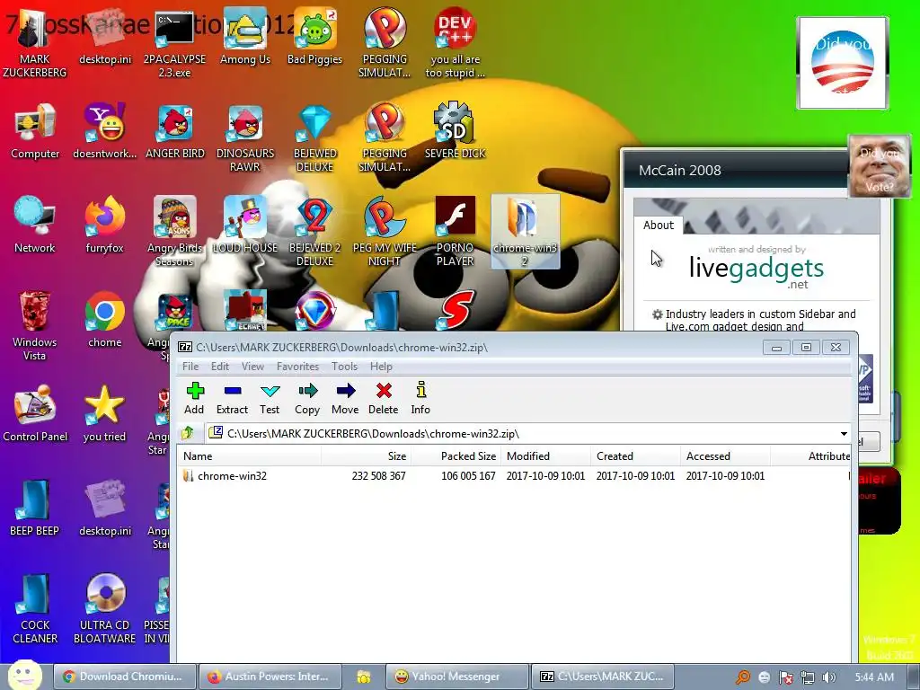Select Windows Vista recycle bin icon

(35, 326)
